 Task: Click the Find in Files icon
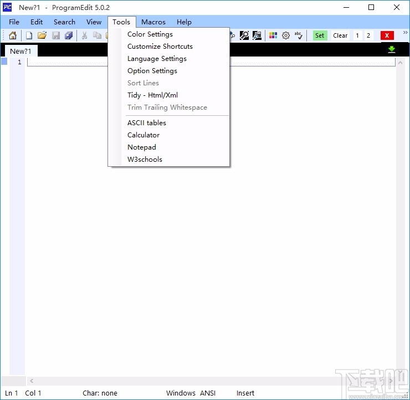tap(257, 35)
